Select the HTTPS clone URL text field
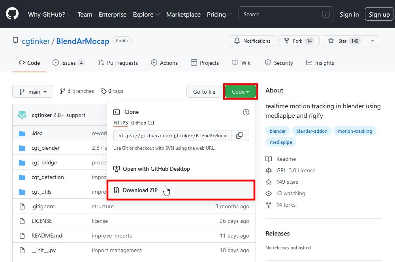 [172, 136]
